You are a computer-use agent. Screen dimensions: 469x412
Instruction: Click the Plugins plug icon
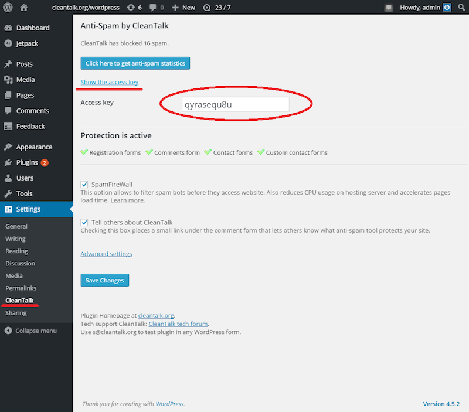tap(8, 162)
